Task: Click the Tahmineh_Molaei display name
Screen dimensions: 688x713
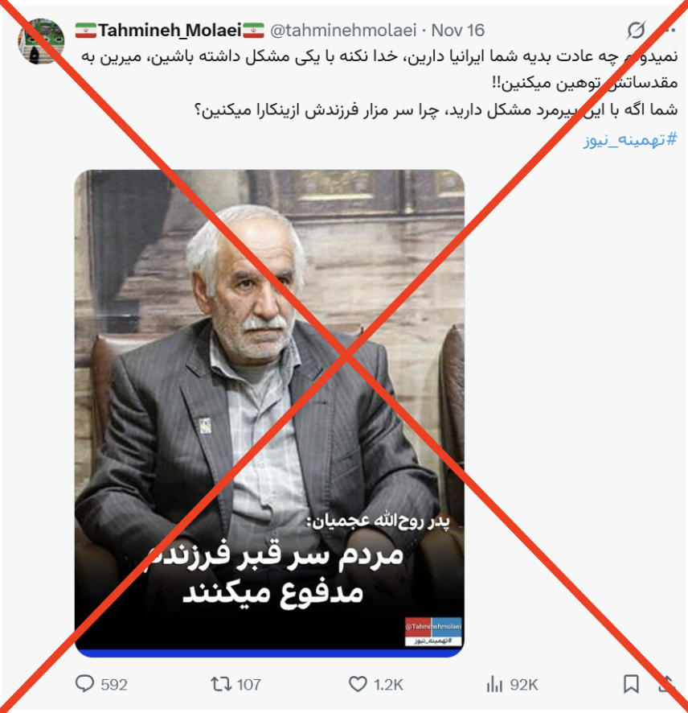Action: pos(170,31)
